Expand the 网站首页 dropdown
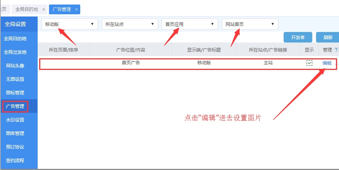Image resolution: width=339 pixels, height=170 pixels. 250,24
